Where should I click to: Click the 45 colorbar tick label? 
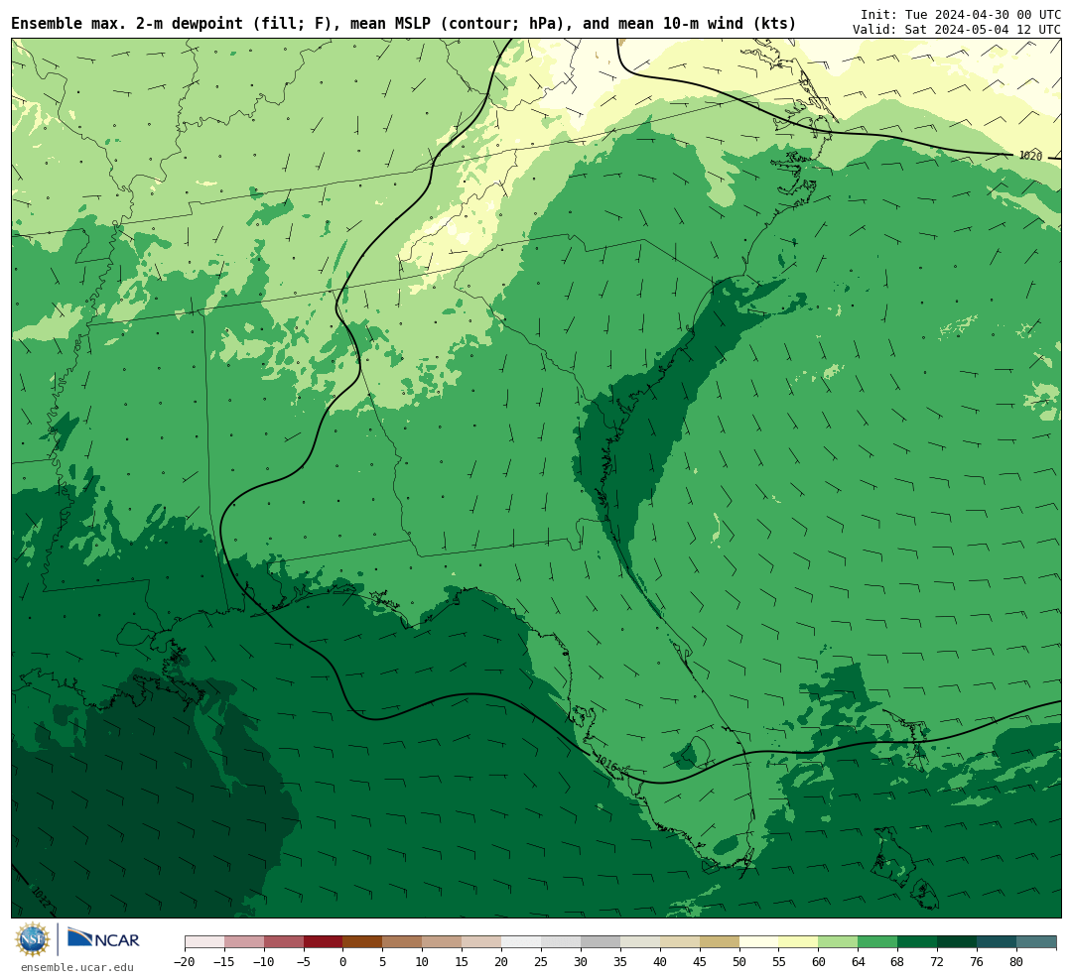[x=700, y=962]
